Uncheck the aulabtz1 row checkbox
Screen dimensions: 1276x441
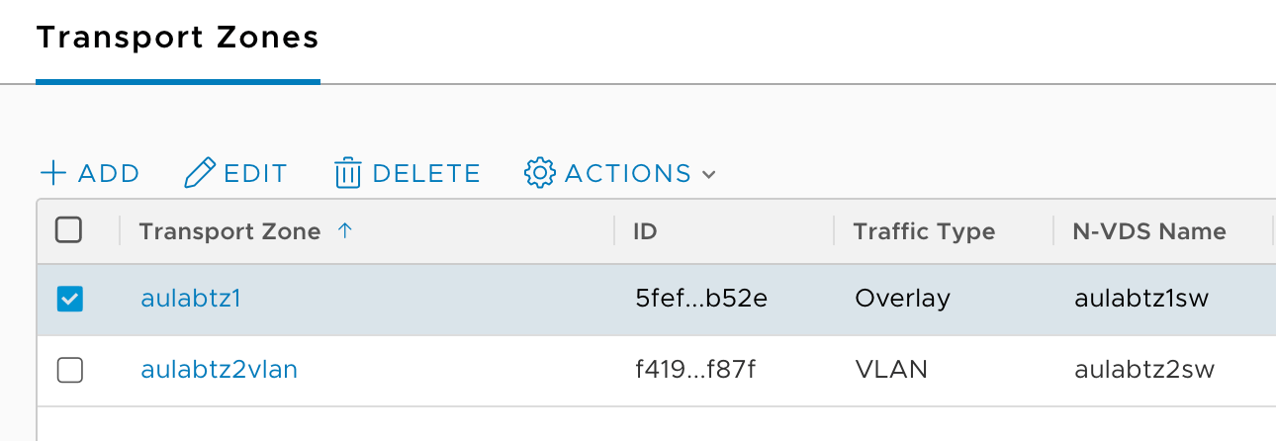click(69, 299)
